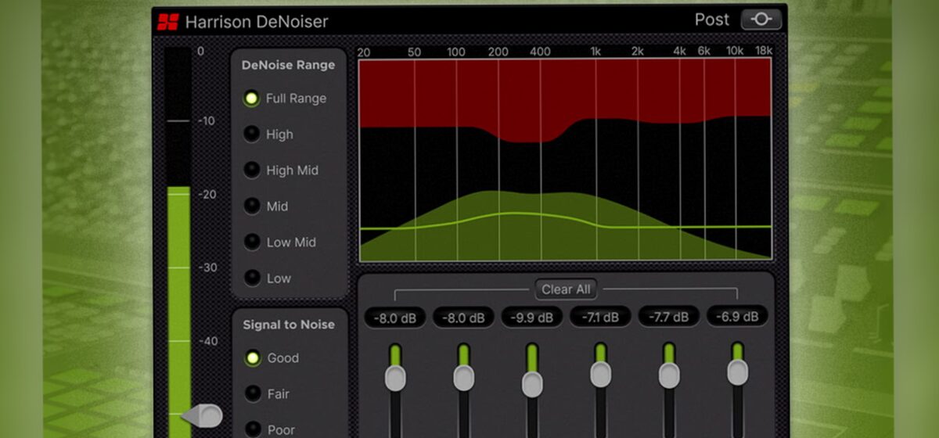939x438 pixels.
Task: Click the red Harrison logo icon
Action: 167,21
